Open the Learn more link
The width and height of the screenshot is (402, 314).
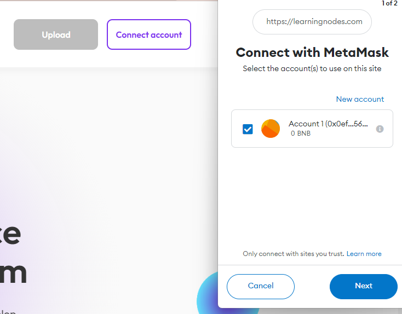[364, 254]
